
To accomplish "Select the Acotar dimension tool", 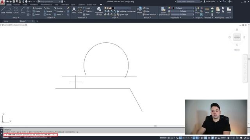I will pyautogui.click(x=80, y=10).
